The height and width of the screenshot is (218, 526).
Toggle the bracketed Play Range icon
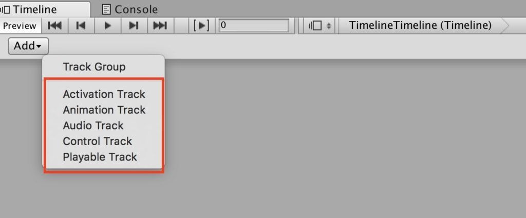point(201,26)
